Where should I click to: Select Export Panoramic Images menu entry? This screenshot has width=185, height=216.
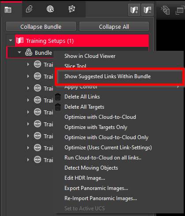pos(96,188)
